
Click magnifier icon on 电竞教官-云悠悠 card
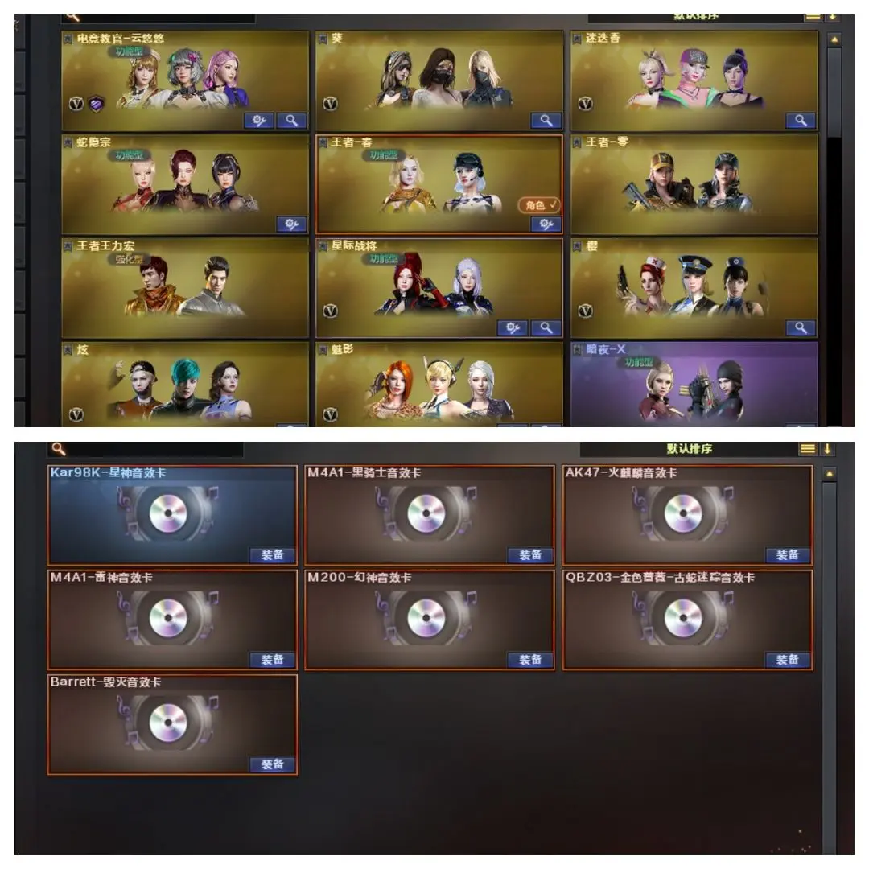292,120
